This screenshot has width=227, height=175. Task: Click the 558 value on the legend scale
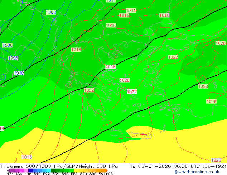click(74, 174)
